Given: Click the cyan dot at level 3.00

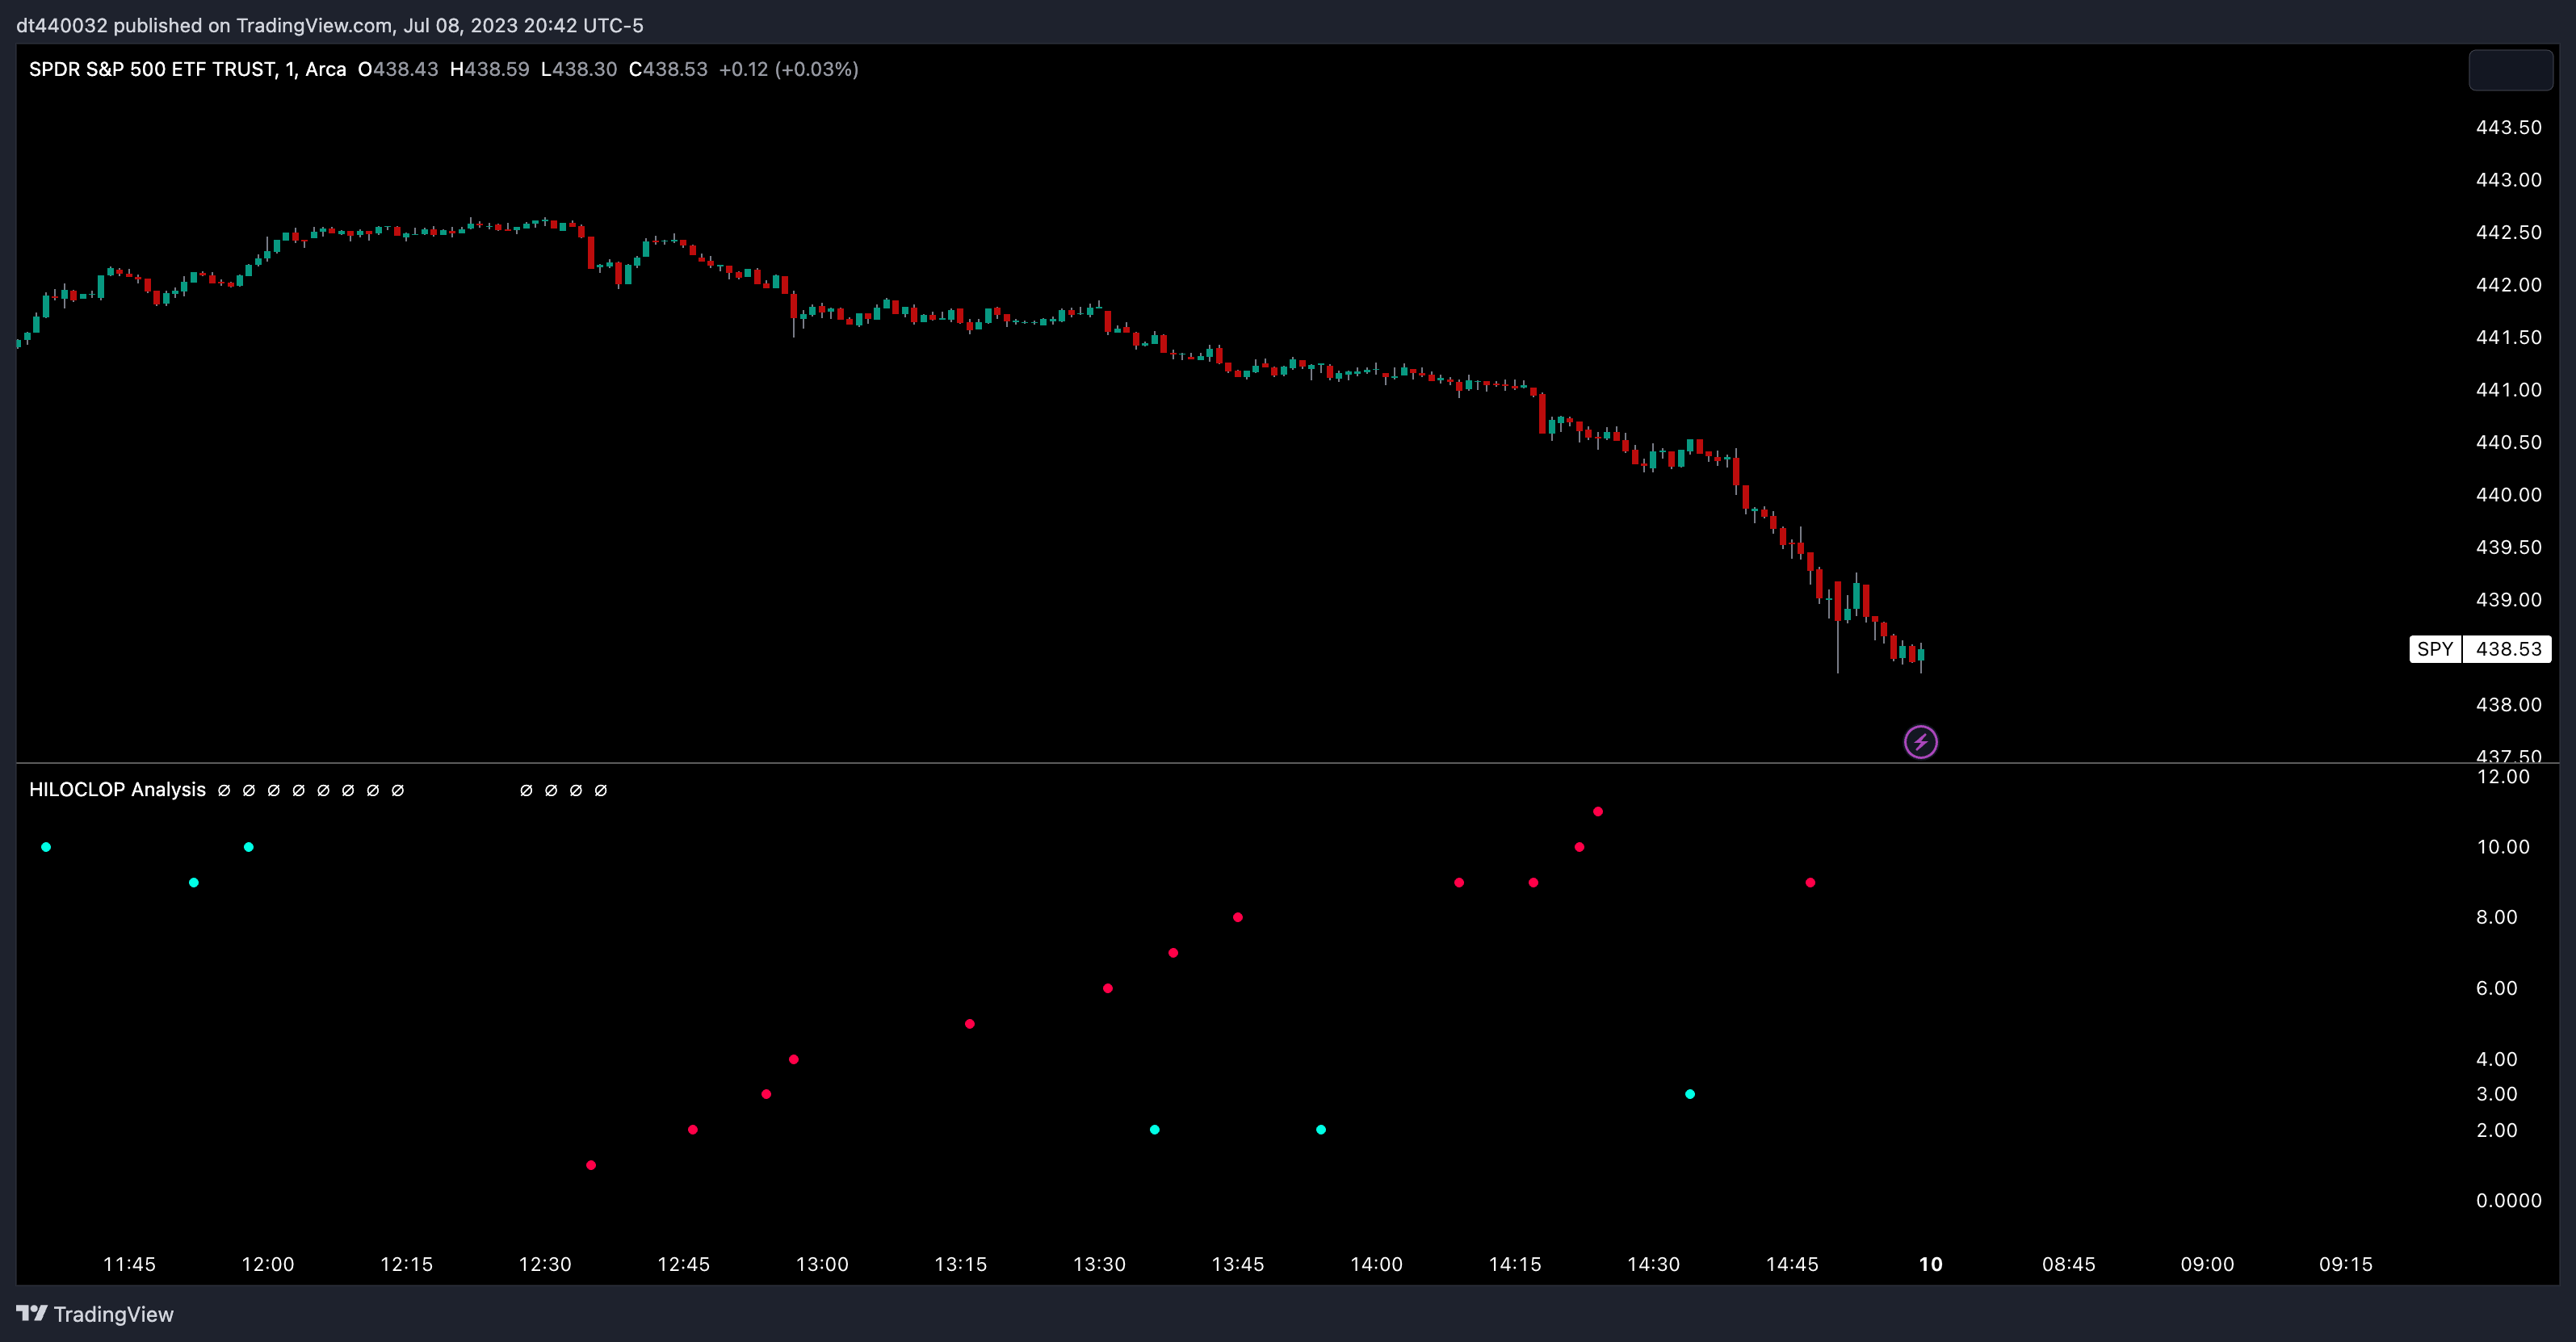Looking at the screenshot, I should coord(1690,1094).
